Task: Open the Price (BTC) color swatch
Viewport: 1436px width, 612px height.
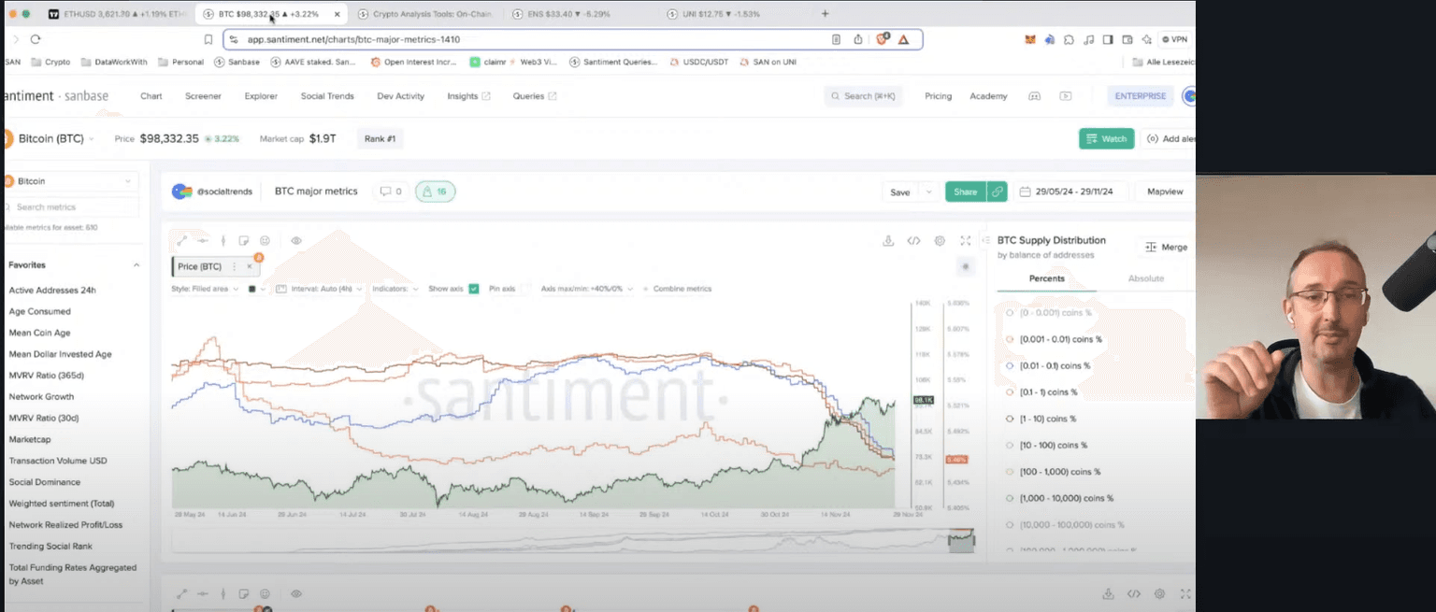Action: tap(253, 289)
